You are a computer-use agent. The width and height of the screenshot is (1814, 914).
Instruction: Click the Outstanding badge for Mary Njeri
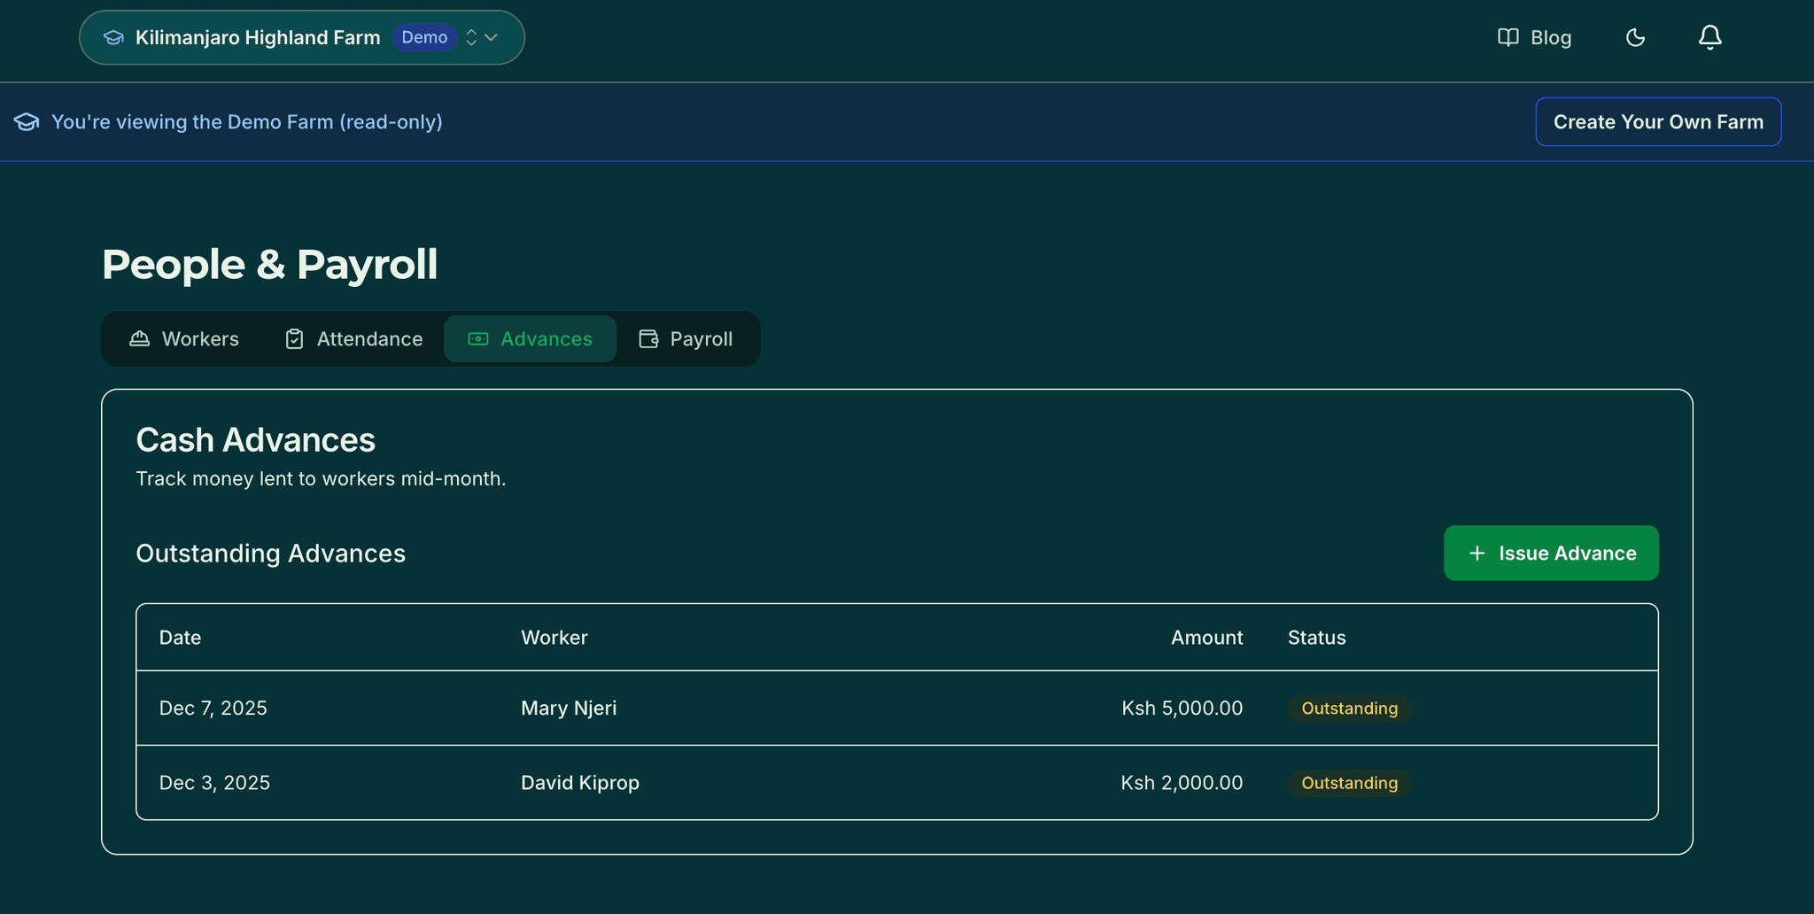(1349, 708)
